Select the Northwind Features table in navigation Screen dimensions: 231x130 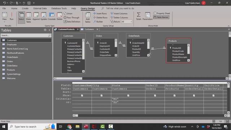pyautogui.click(x=26, y=53)
